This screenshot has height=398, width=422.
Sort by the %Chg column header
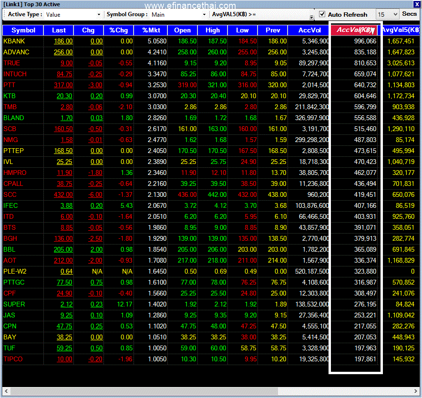(119, 31)
